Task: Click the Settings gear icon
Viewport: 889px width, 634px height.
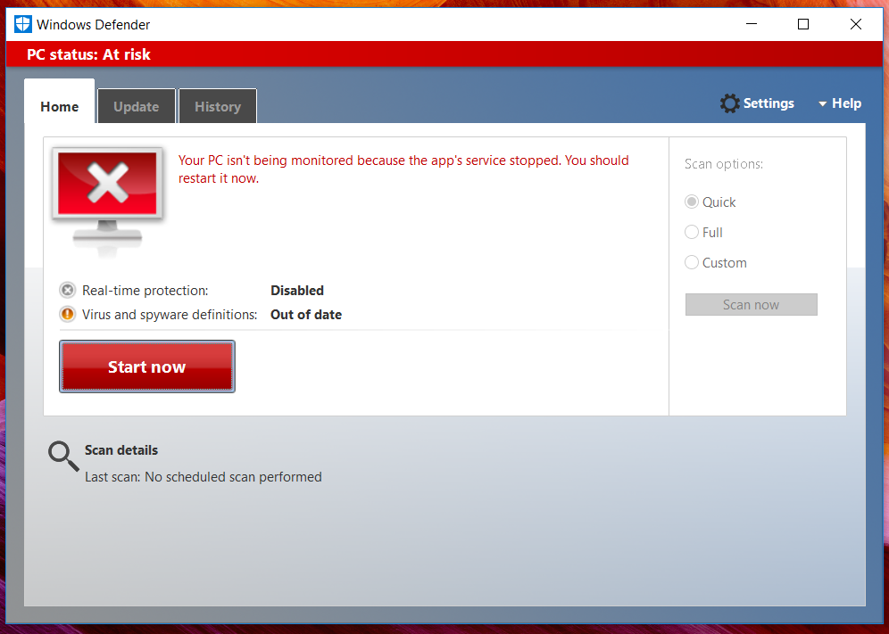Action: coord(730,103)
